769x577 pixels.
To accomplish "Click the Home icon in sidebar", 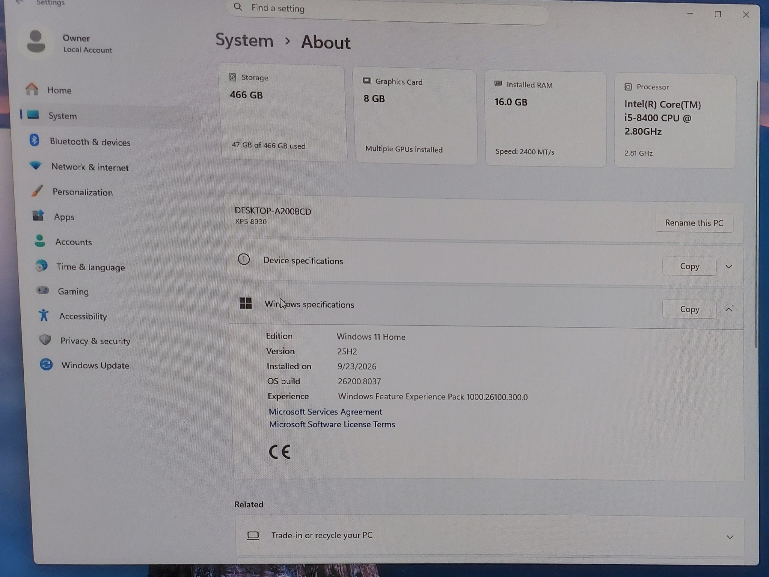I will (x=32, y=89).
